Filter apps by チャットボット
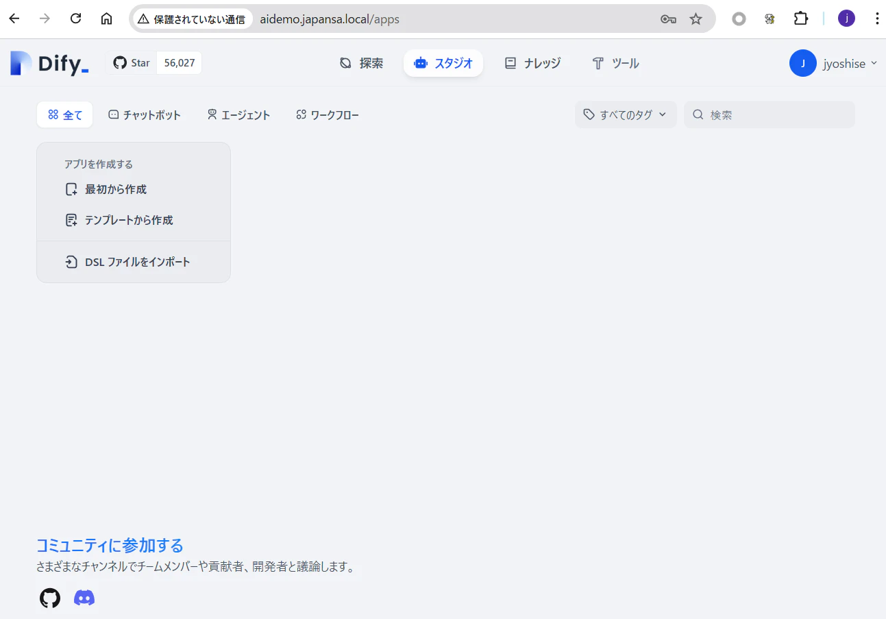This screenshot has height=619, width=886. tap(145, 115)
